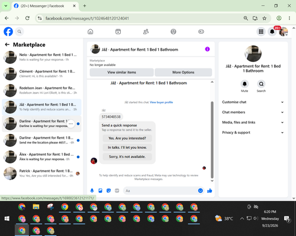Open Rodelson Jean apartment conversation
Screen dimensions: 296x236
click(x=41, y=90)
